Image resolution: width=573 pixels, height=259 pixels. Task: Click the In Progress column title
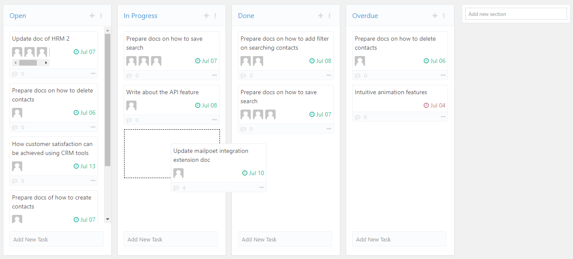coord(141,16)
